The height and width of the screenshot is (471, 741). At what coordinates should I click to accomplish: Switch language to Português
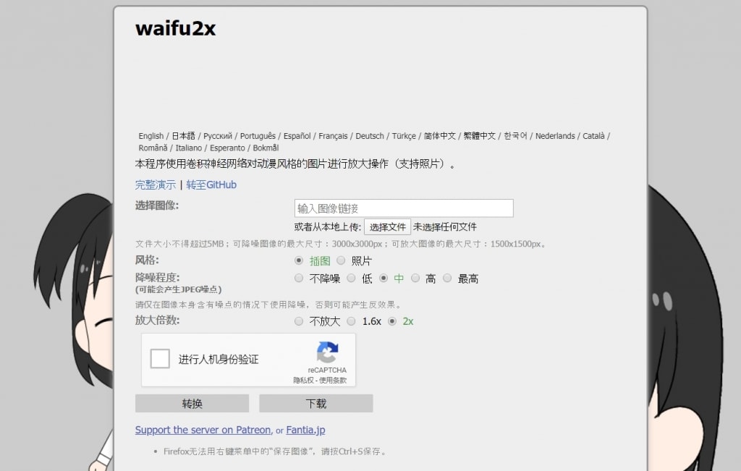(x=258, y=136)
